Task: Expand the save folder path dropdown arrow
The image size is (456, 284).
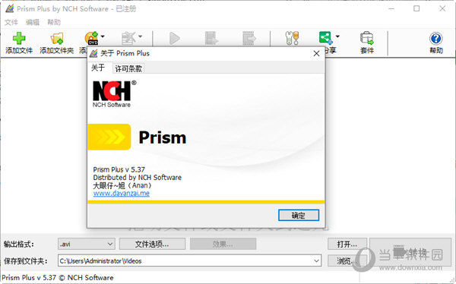Action: [x=316, y=260]
